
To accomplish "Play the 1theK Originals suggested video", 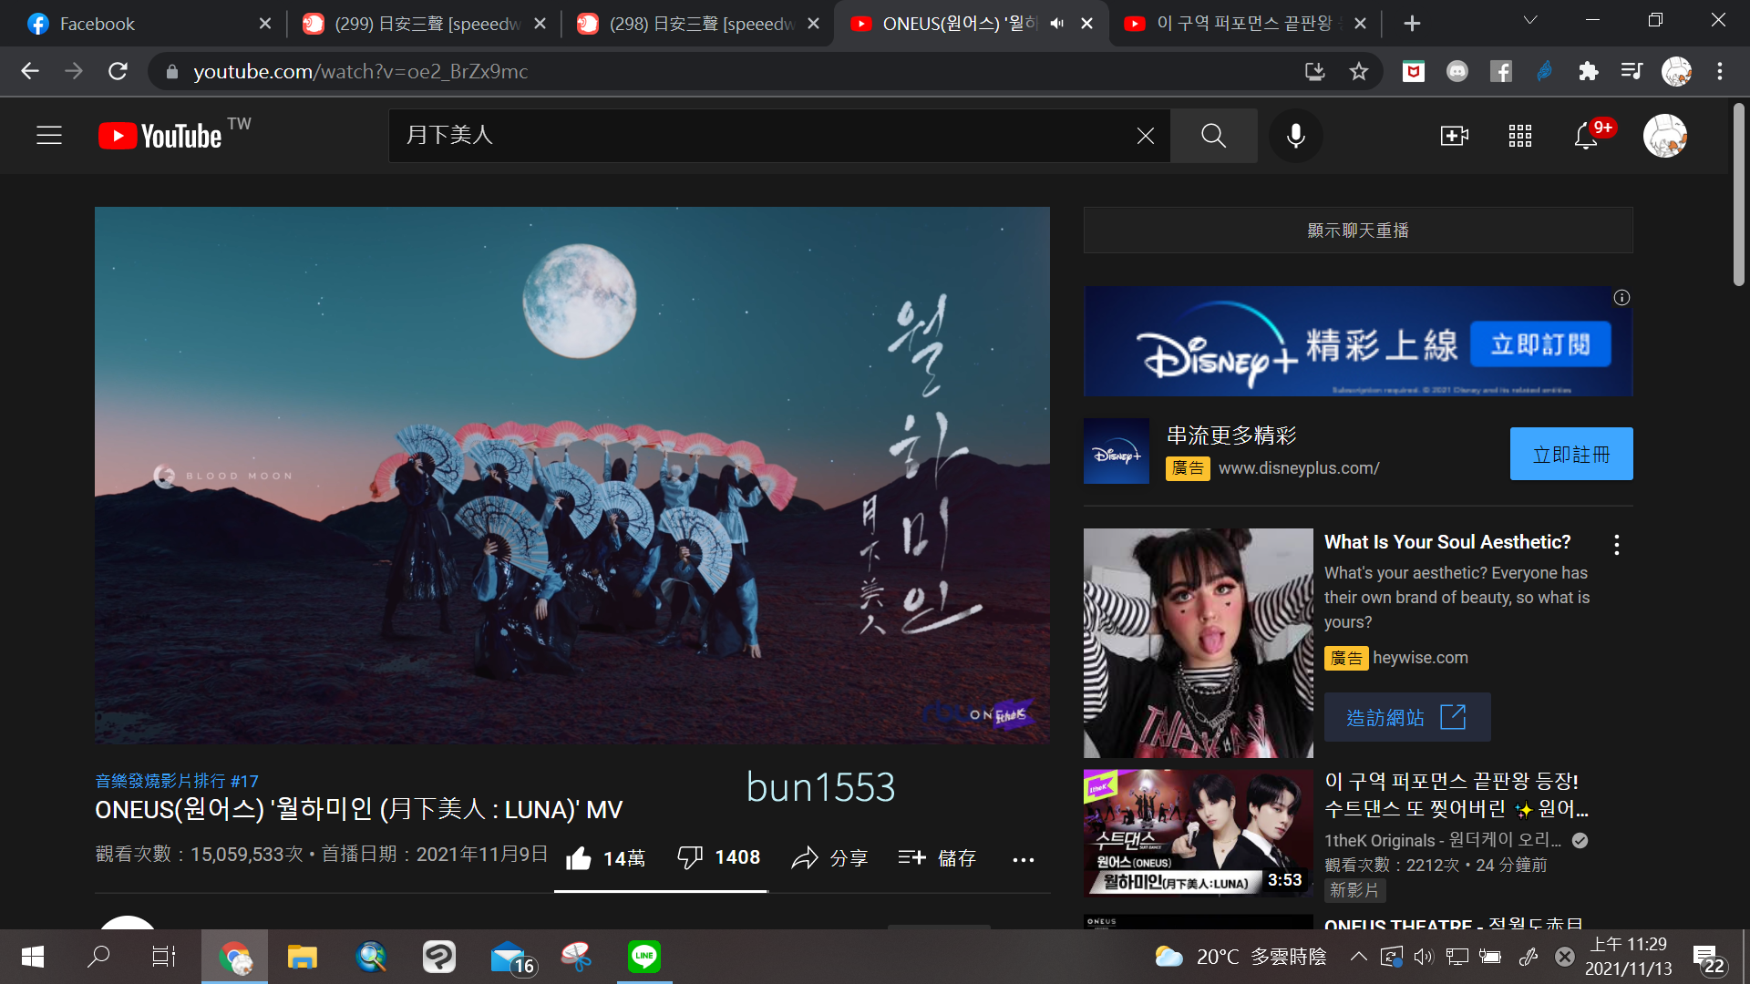I will point(1199,834).
